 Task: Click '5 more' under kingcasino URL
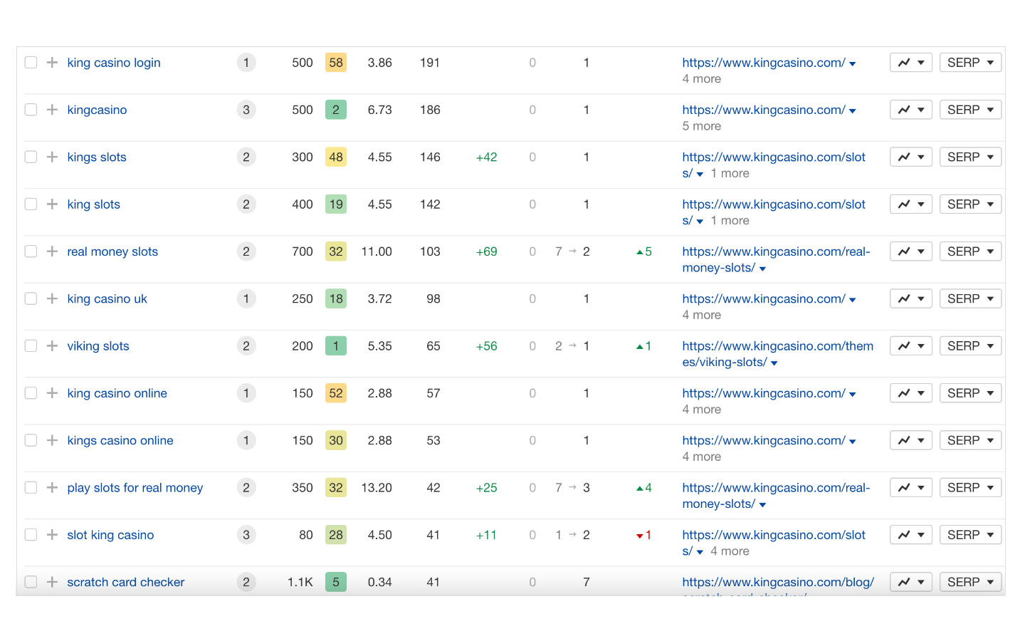click(x=701, y=126)
